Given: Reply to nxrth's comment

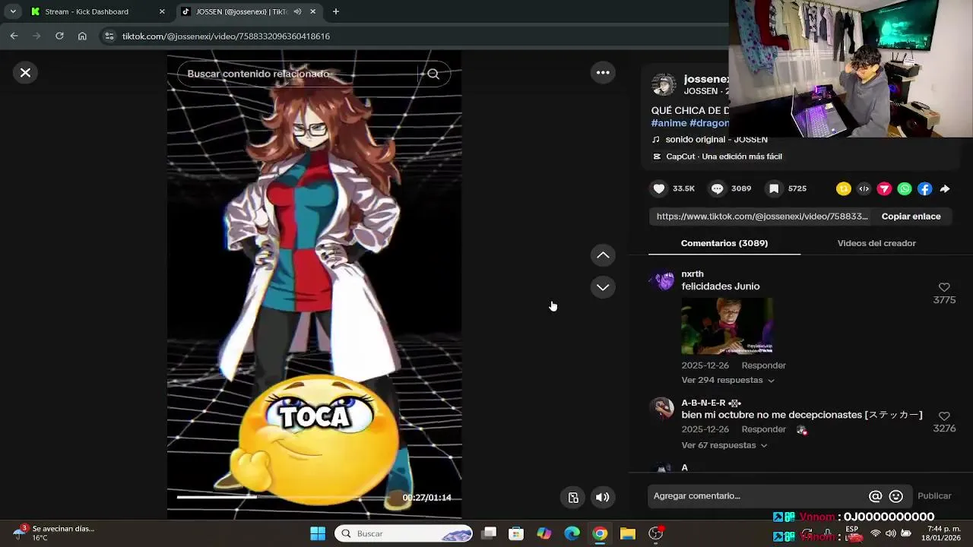Looking at the screenshot, I should tap(763, 365).
